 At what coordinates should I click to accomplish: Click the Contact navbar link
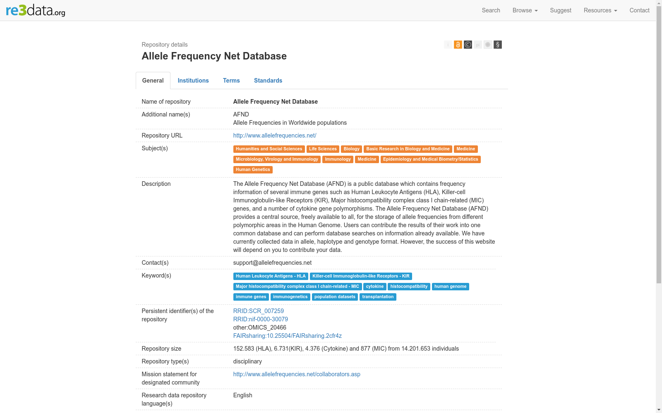pyautogui.click(x=640, y=10)
